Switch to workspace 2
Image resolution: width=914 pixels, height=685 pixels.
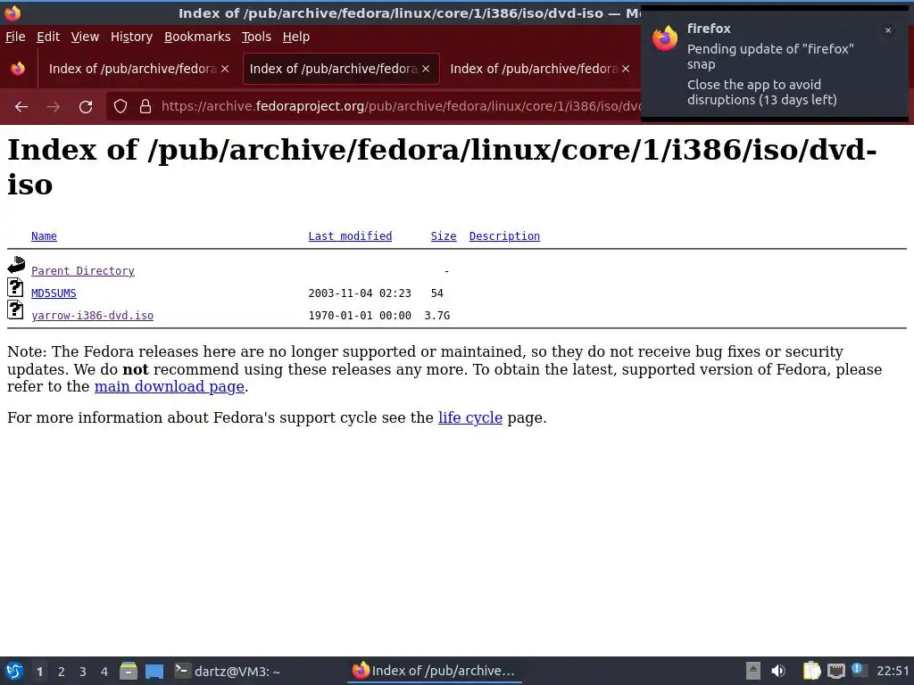tap(62, 672)
